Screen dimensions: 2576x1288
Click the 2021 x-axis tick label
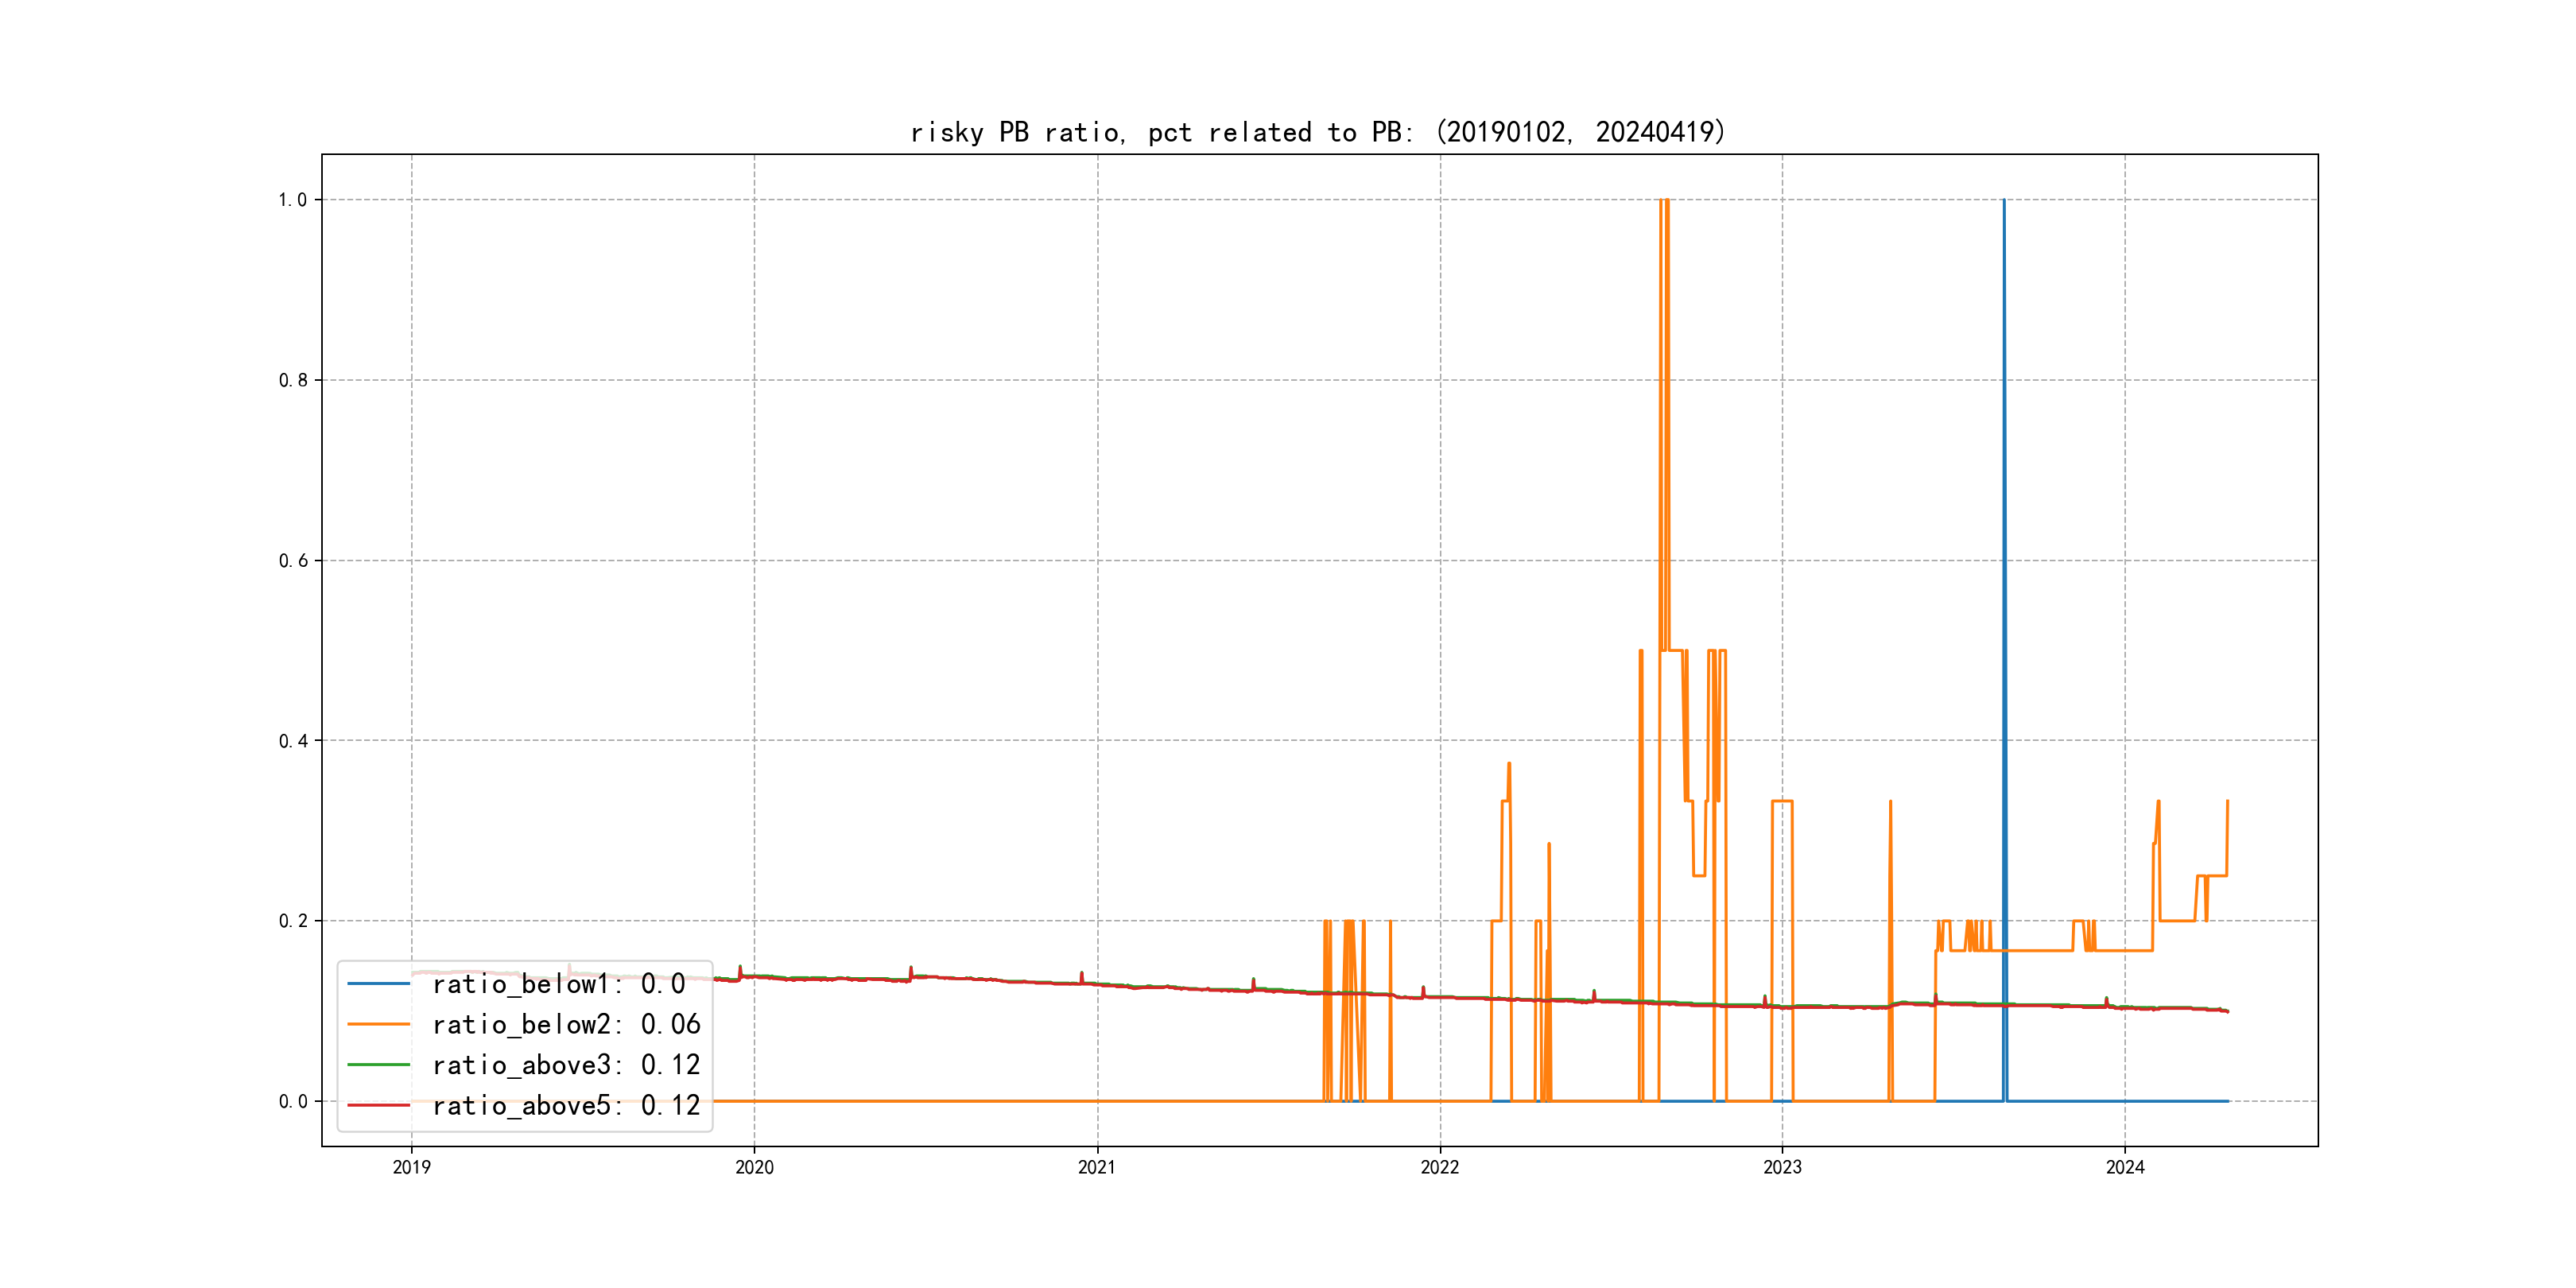pyautogui.click(x=1097, y=1167)
